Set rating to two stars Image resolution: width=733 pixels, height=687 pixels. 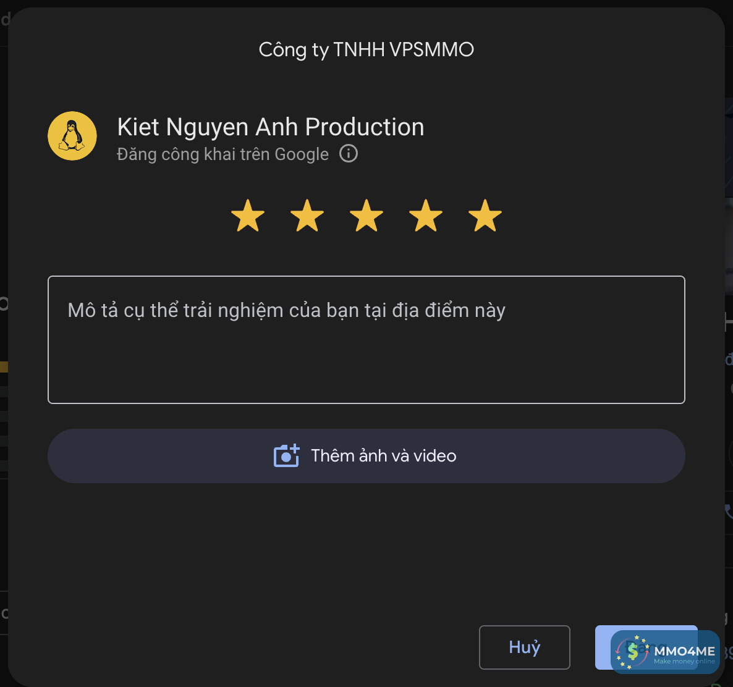(x=307, y=216)
